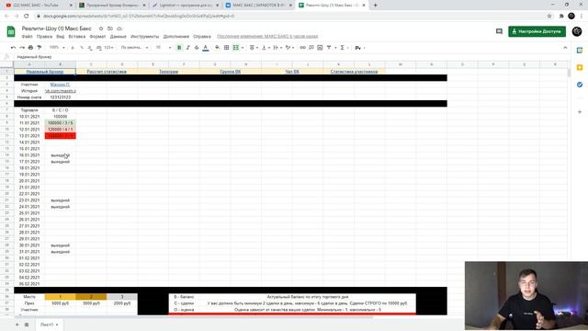Viewport: 588px width, 331px height.
Task: Move document with the folder icon
Action: (x=110, y=29)
